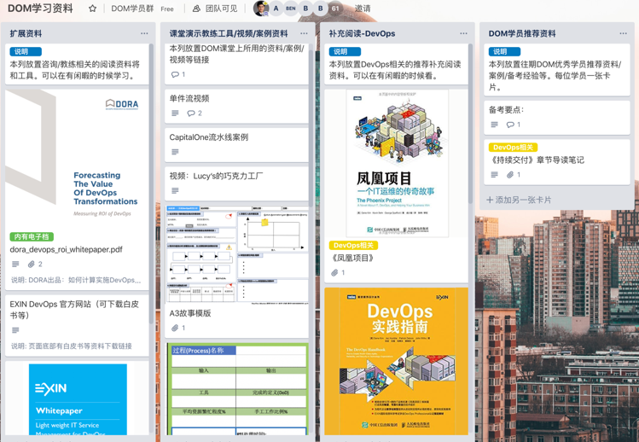This screenshot has height=442, width=639.
Task: Open the board owner's profile photo avatar
Action: [x=261, y=9]
